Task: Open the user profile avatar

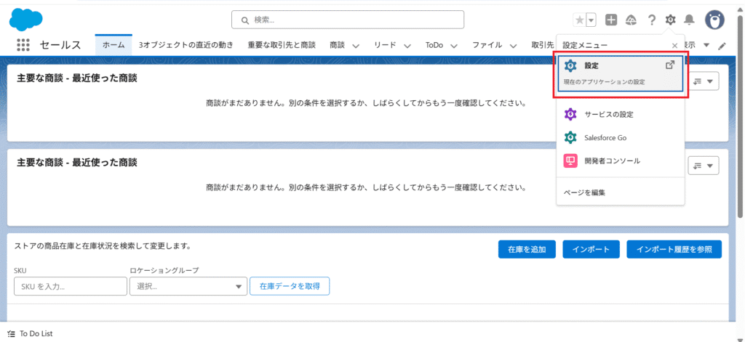Action: tap(714, 20)
